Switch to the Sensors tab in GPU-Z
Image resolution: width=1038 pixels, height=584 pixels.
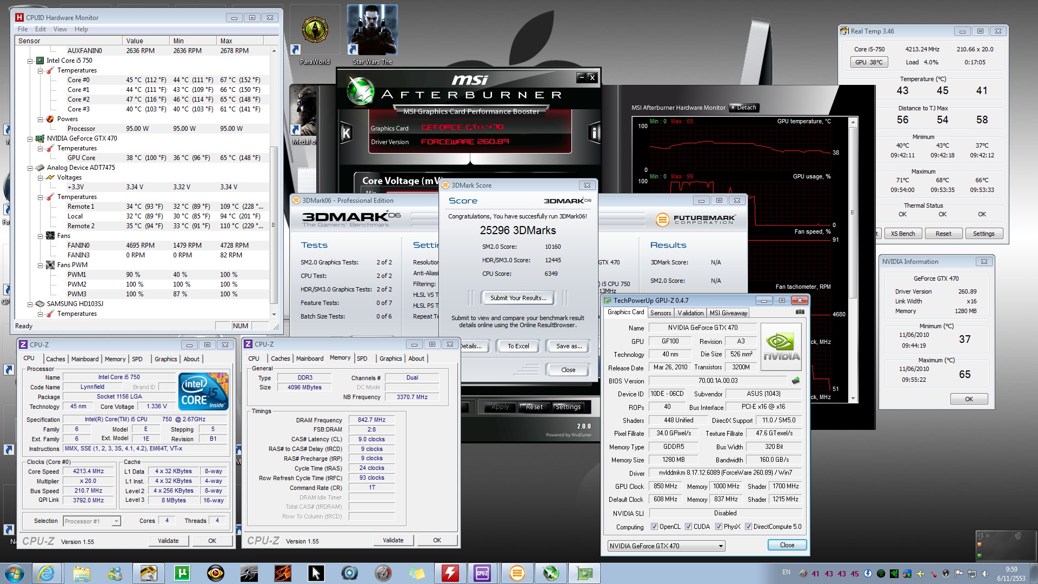[x=660, y=313]
